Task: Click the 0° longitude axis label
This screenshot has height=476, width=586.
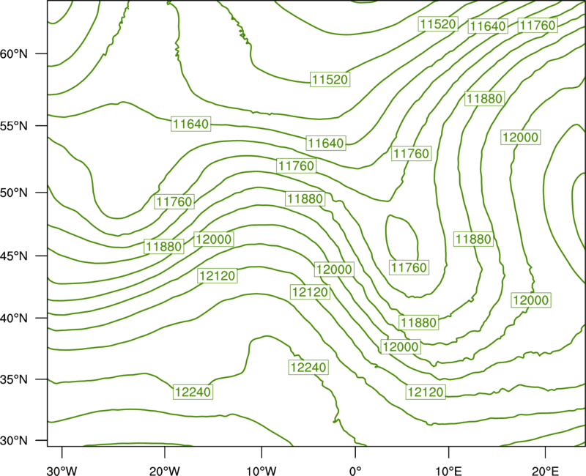Action: click(x=355, y=470)
